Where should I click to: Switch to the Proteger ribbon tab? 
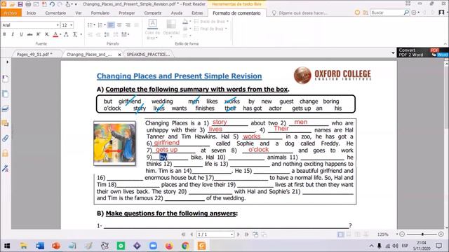click(x=126, y=13)
